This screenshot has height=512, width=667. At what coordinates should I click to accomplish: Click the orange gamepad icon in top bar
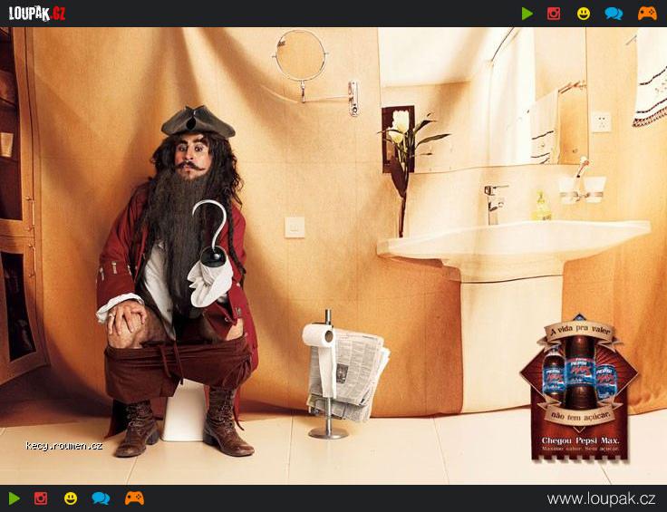pos(647,14)
